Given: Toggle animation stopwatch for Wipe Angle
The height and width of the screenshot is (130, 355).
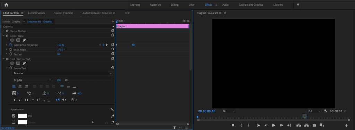Looking at the screenshot, I should point(11,50).
